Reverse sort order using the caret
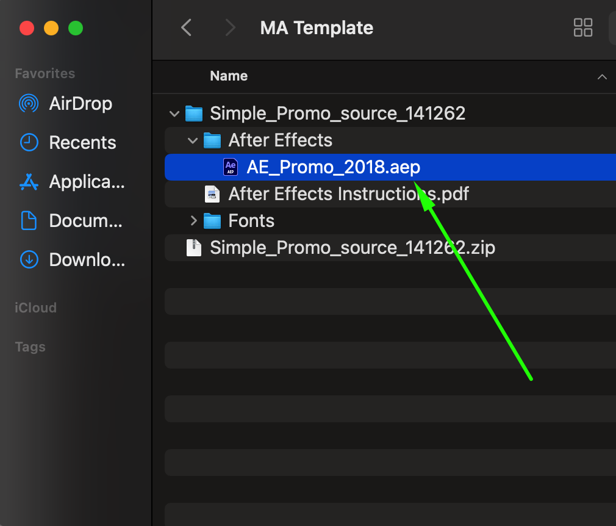The height and width of the screenshot is (526, 616). (x=602, y=77)
